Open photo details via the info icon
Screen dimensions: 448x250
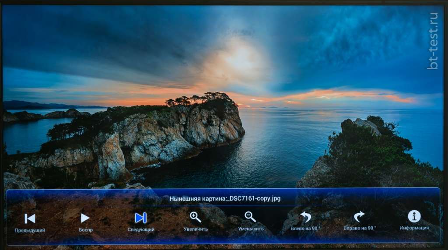pyautogui.click(x=414, y=216)
